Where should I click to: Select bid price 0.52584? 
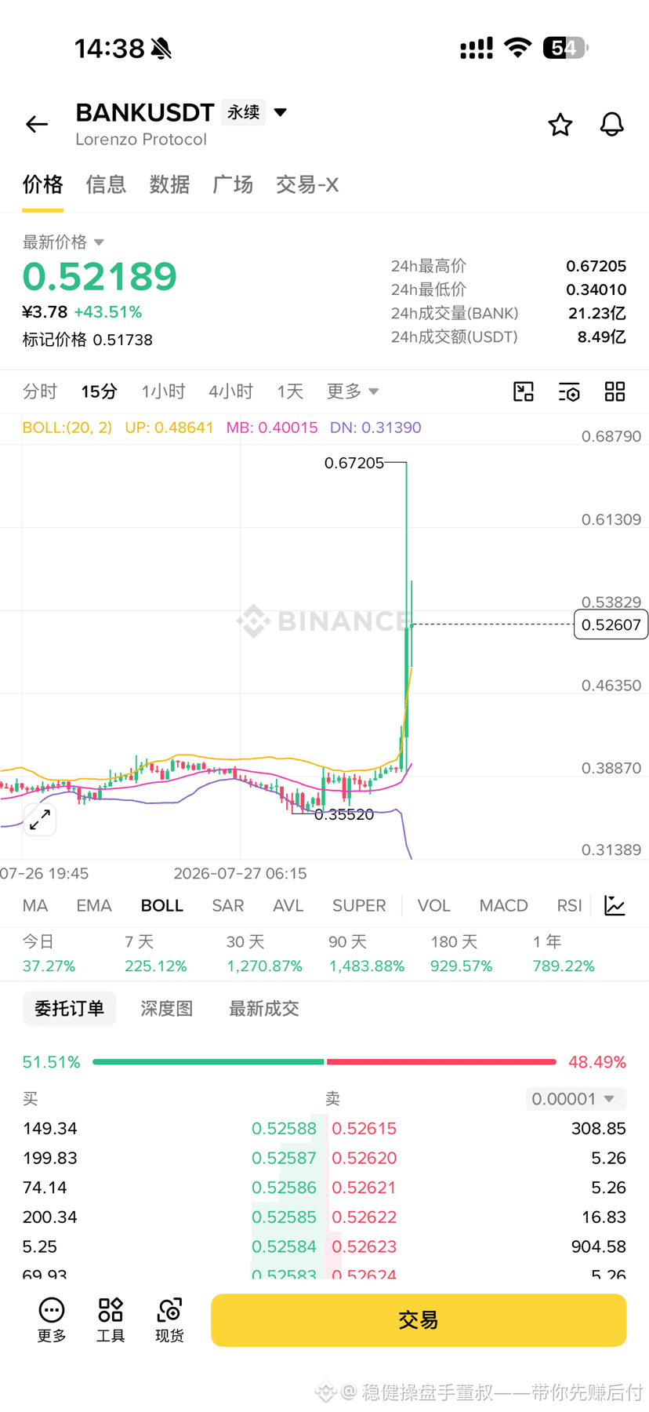[284, 1246]
